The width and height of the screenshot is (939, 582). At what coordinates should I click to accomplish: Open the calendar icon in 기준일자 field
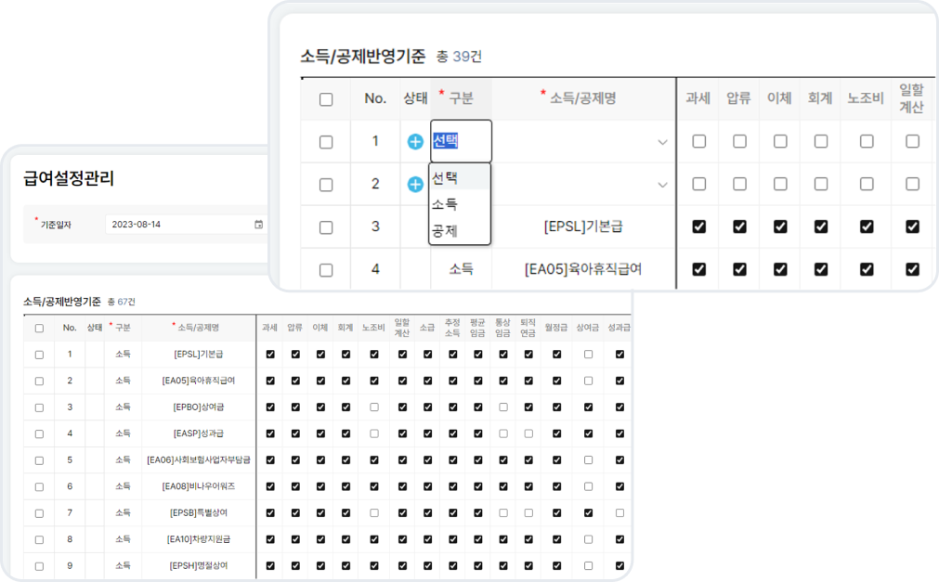click(x=258, y=225)
